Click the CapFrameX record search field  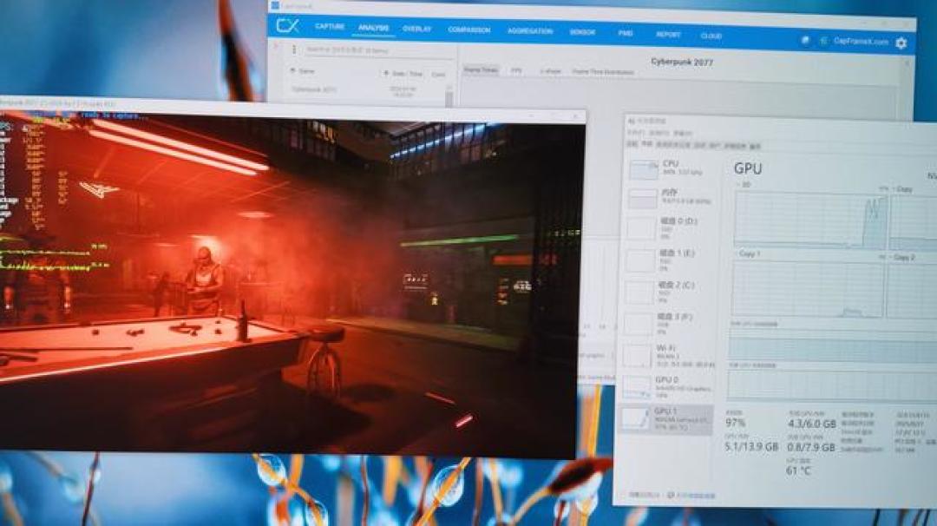pos(377,51)
